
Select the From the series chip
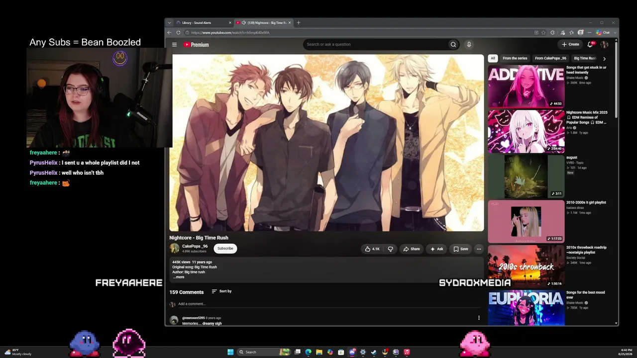pos(515,58)
